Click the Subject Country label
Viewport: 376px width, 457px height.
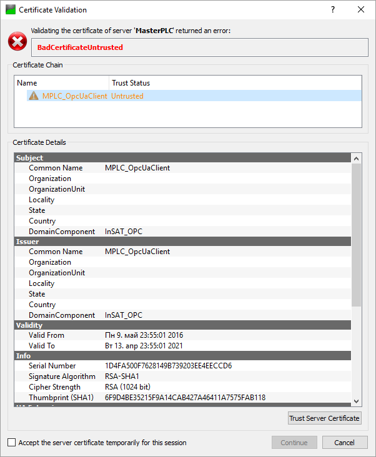(42, 221)
